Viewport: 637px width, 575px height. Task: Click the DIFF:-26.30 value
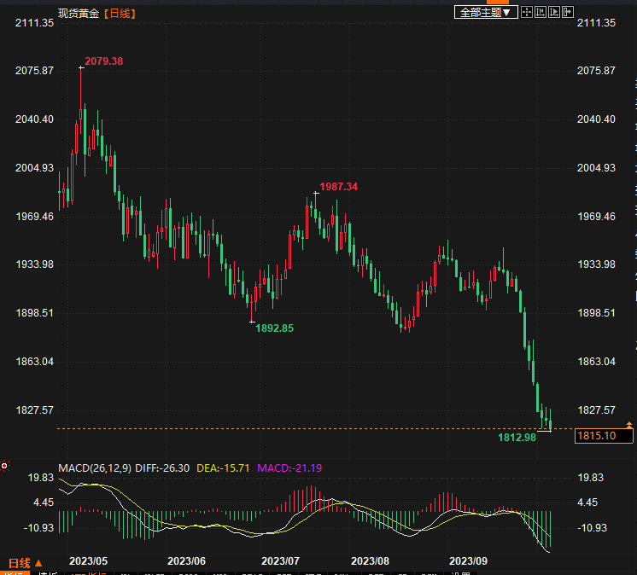(162, 468)
